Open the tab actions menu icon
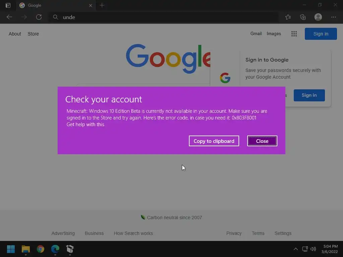343x257 pixels. [8, 5]
